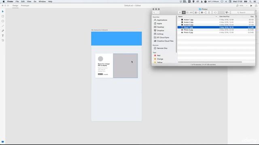Click the XD share icon at top right
The image size is (259, 145).
256,6
